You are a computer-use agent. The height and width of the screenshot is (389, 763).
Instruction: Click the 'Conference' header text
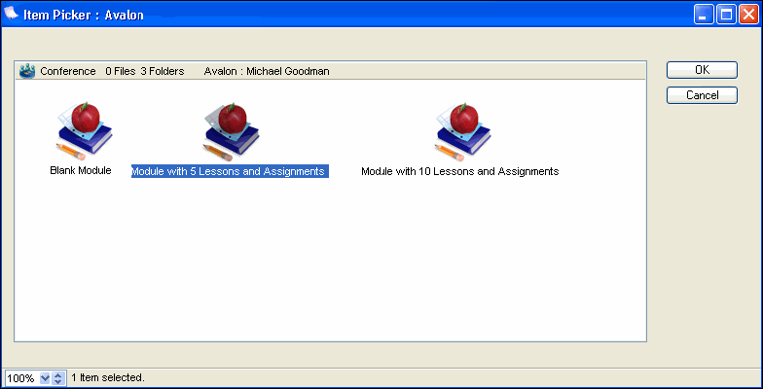click(x=68, y=71)
